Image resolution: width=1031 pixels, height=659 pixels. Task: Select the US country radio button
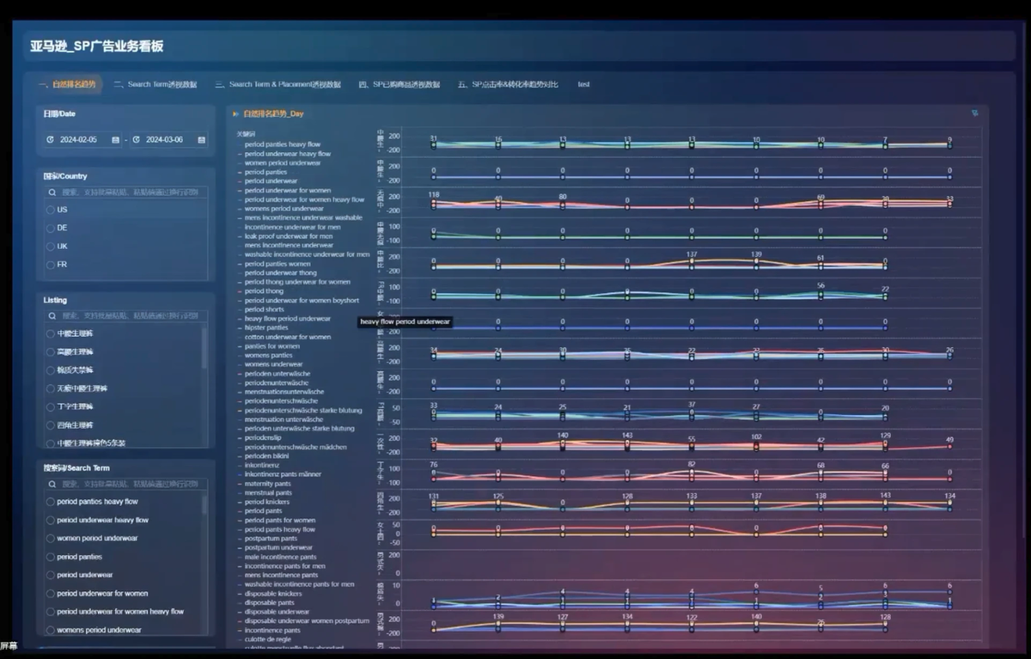click(x=51, y=210)
